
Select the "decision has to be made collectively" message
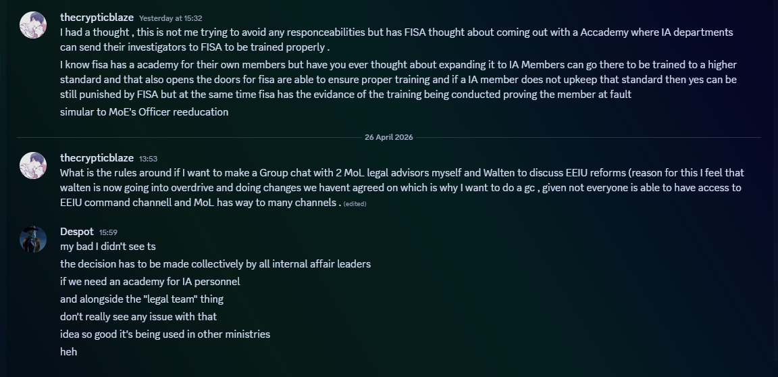pyautogui.click(x=215, y=264)
